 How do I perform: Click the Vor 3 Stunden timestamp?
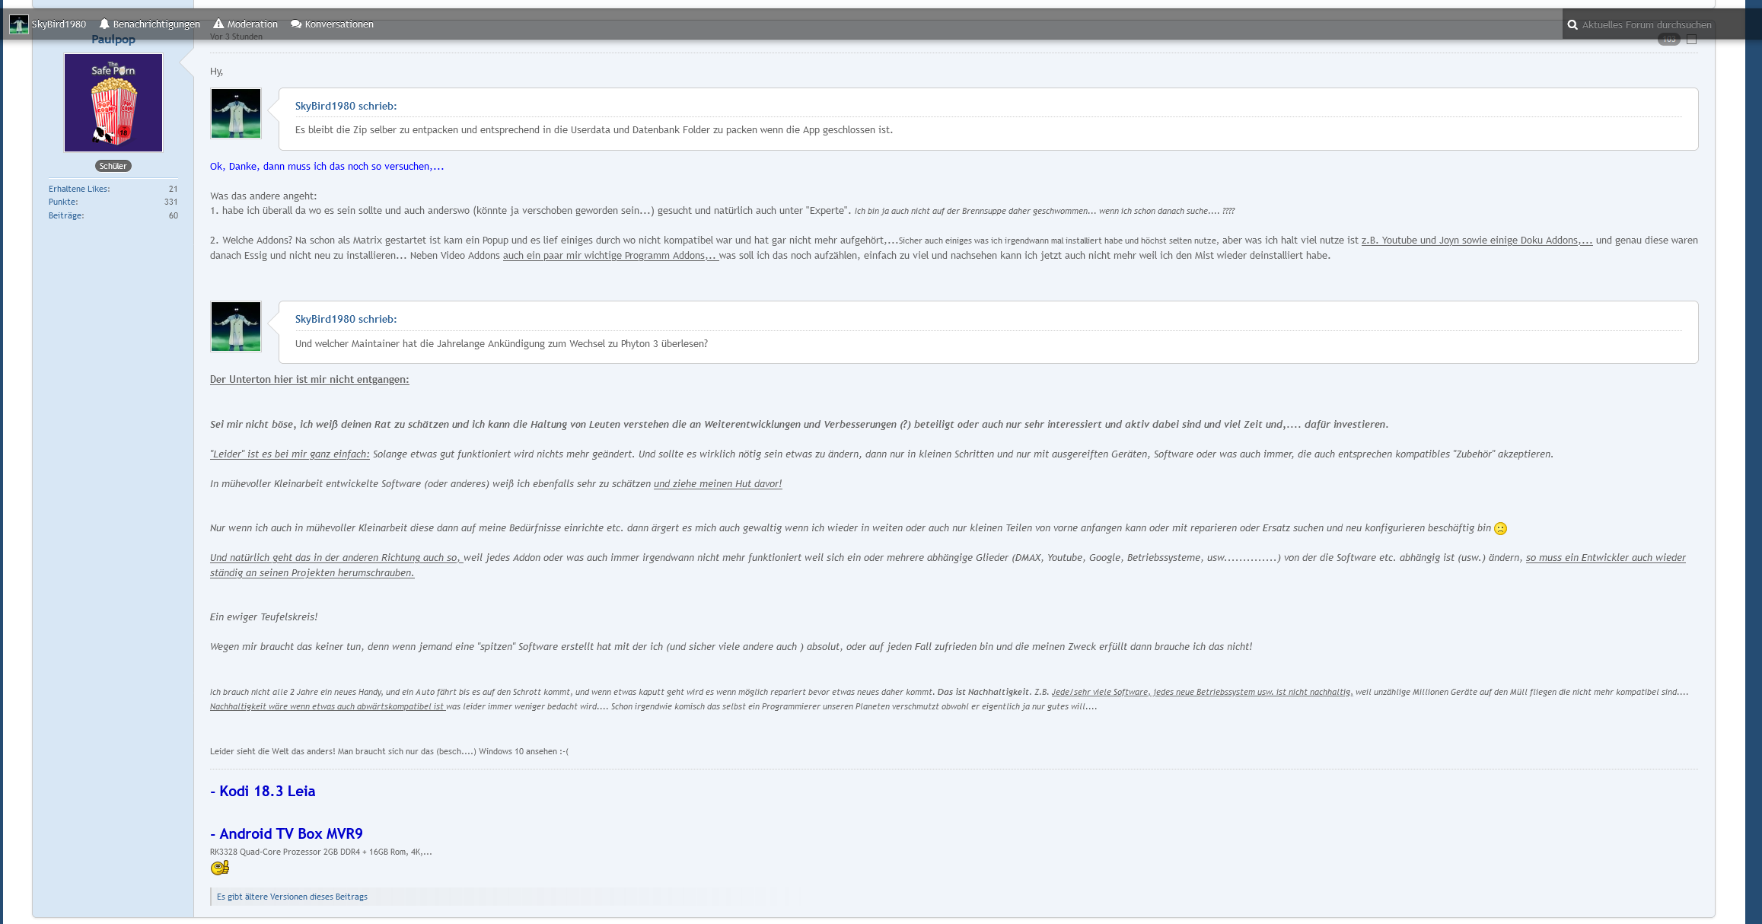point(237,37)
